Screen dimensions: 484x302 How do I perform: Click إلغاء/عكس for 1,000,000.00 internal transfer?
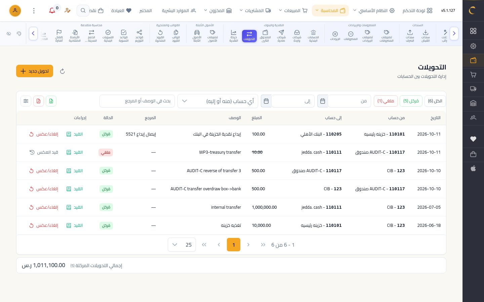(x=44, y=207)
